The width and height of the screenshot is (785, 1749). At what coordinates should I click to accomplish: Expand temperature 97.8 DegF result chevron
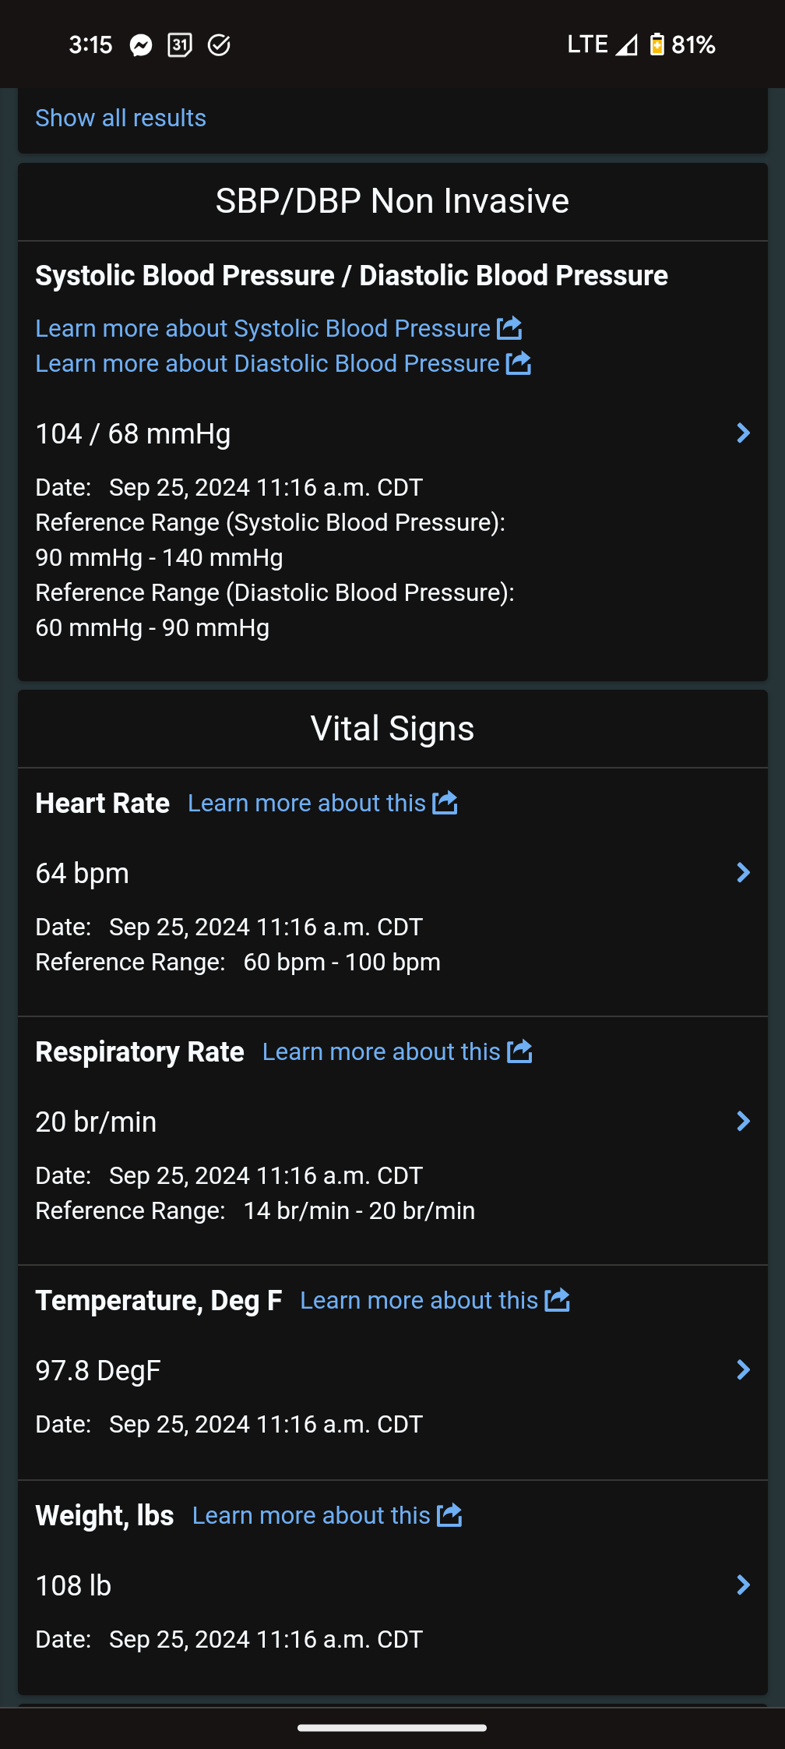[743, 1370]
